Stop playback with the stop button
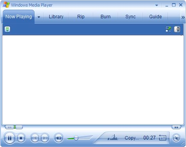Viewport: 186px width, 147px height. tap(21, 138)
